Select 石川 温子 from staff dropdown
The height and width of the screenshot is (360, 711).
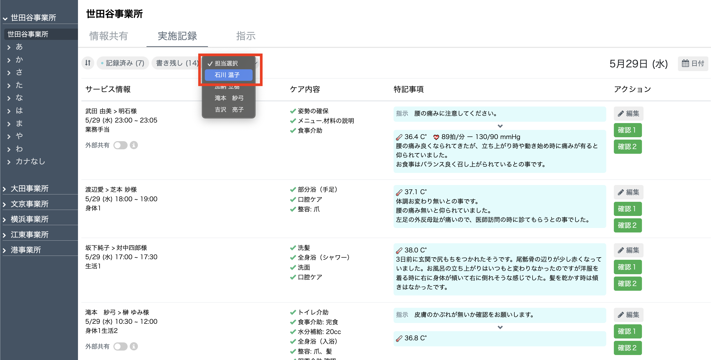click(x=228, y=75)
